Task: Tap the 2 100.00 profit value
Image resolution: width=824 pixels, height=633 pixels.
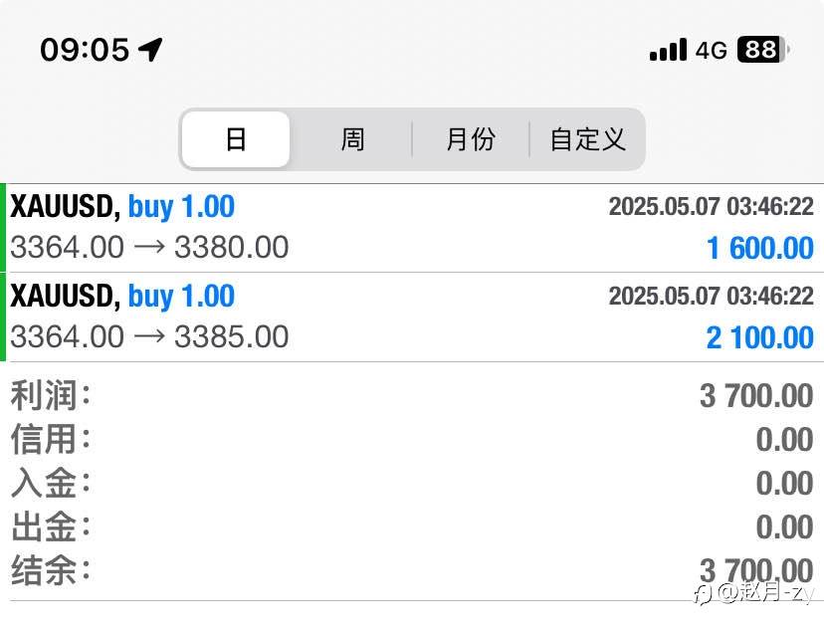Action: 760,337
